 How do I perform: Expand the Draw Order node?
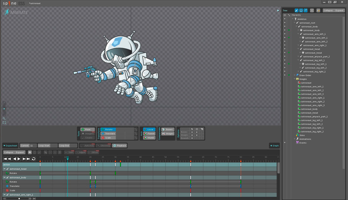(295, 75)
